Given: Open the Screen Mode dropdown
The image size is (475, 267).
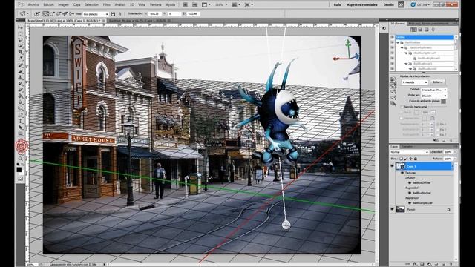Looking at the screenshot, I should (x=249, y=5).
